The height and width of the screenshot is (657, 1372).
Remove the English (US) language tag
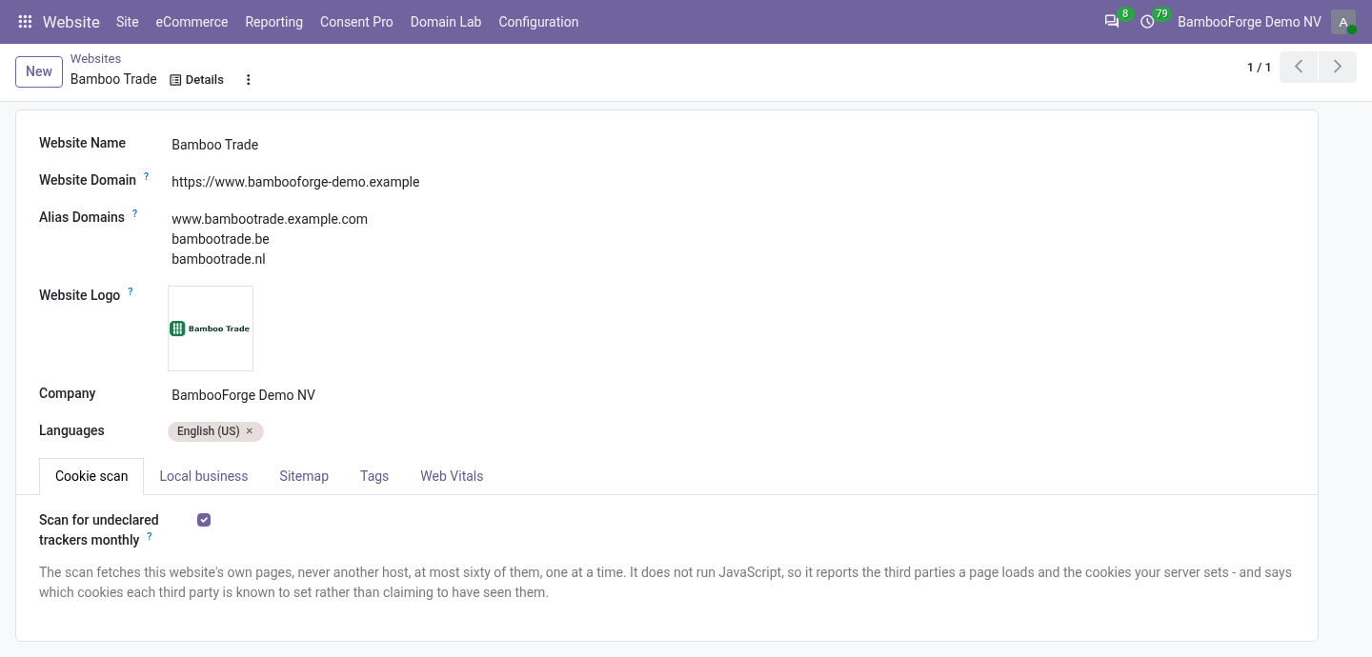click(x=250, y=431)
